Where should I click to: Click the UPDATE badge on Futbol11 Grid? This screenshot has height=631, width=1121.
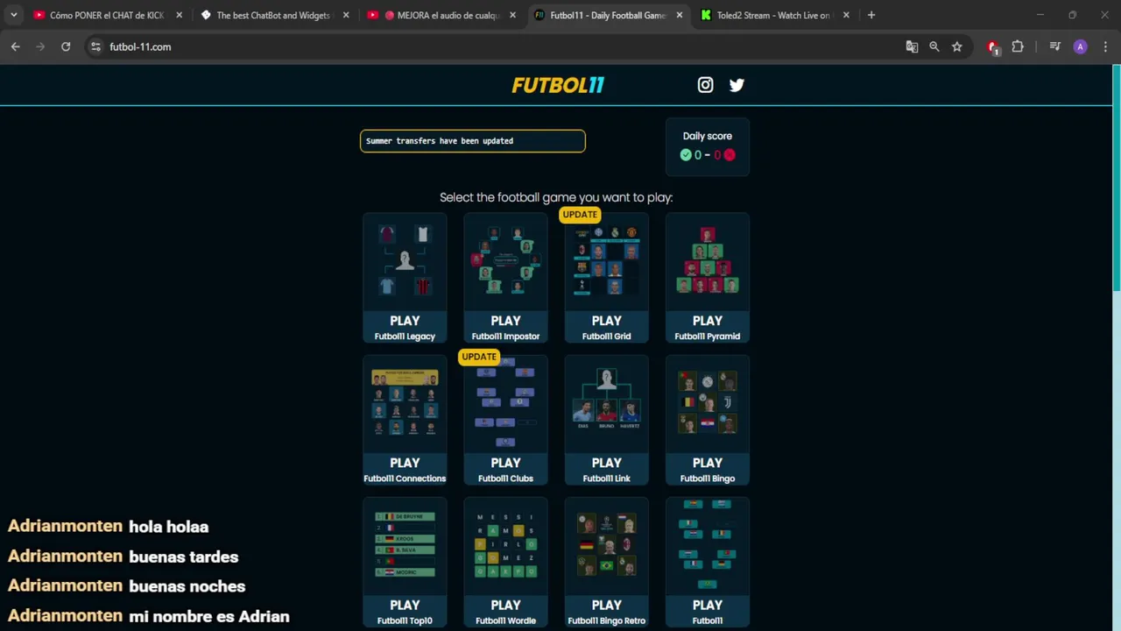(580, 215)
